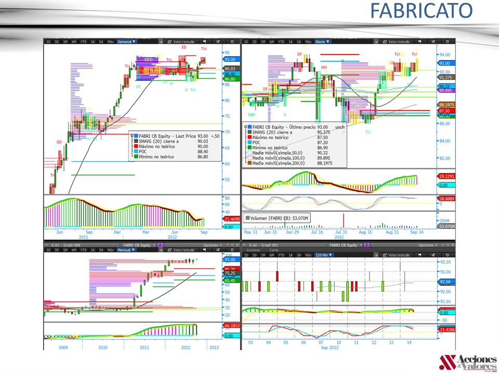Select pencil draw tool in Diario chart toolbar

pyautogui.click(x=433, y=42)
